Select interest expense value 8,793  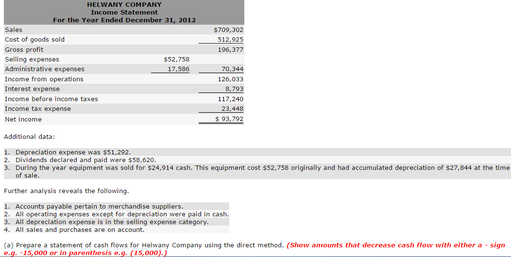pyautogui.click(x=234, y=89)
